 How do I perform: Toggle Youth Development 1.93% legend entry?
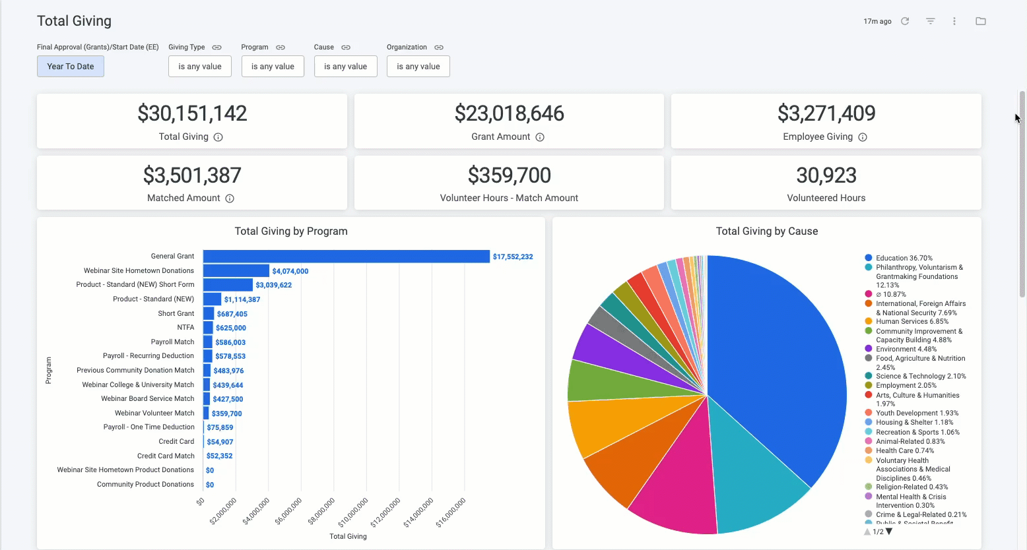point(911,413)
